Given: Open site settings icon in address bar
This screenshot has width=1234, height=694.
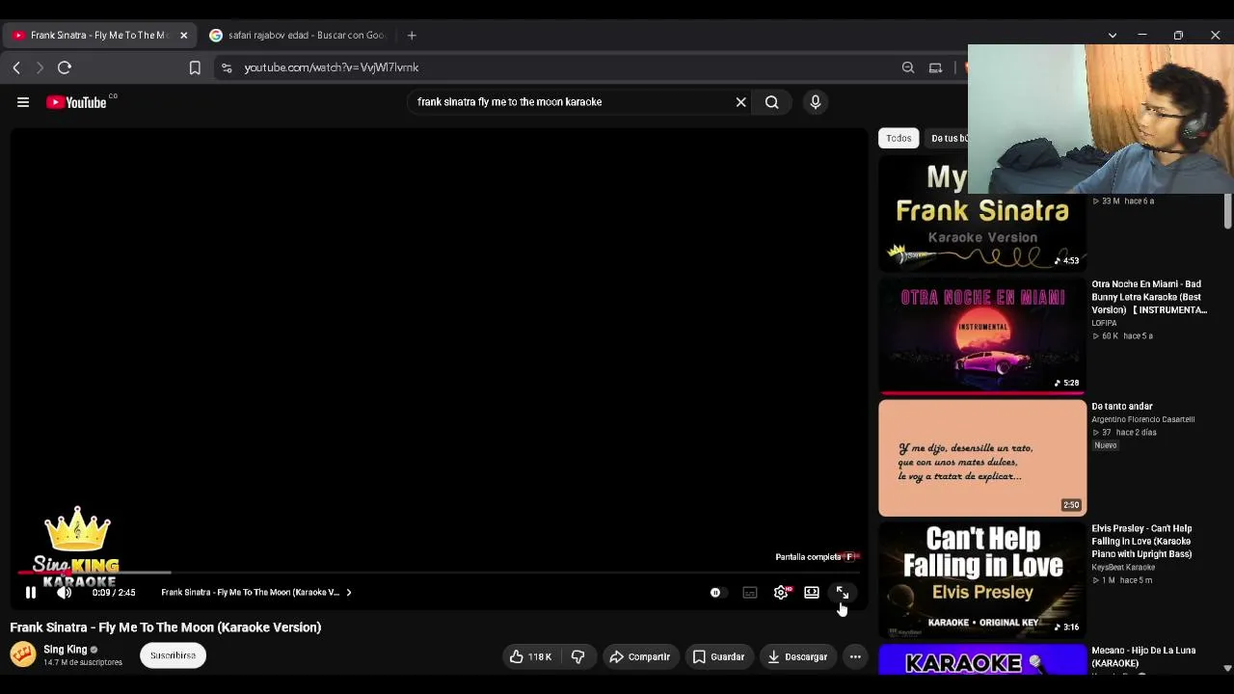Looking at the screenshot, I should [227, 67].
